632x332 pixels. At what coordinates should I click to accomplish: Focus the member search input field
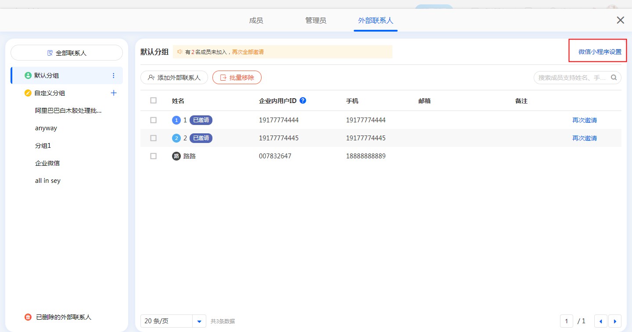pos(571,78)
